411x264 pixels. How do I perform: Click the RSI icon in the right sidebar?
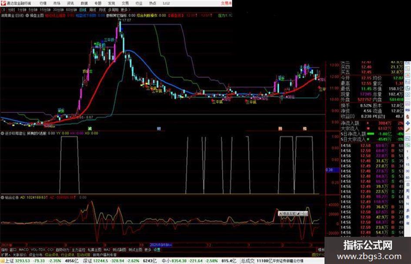pyautogui.click(x=408, y=110)
